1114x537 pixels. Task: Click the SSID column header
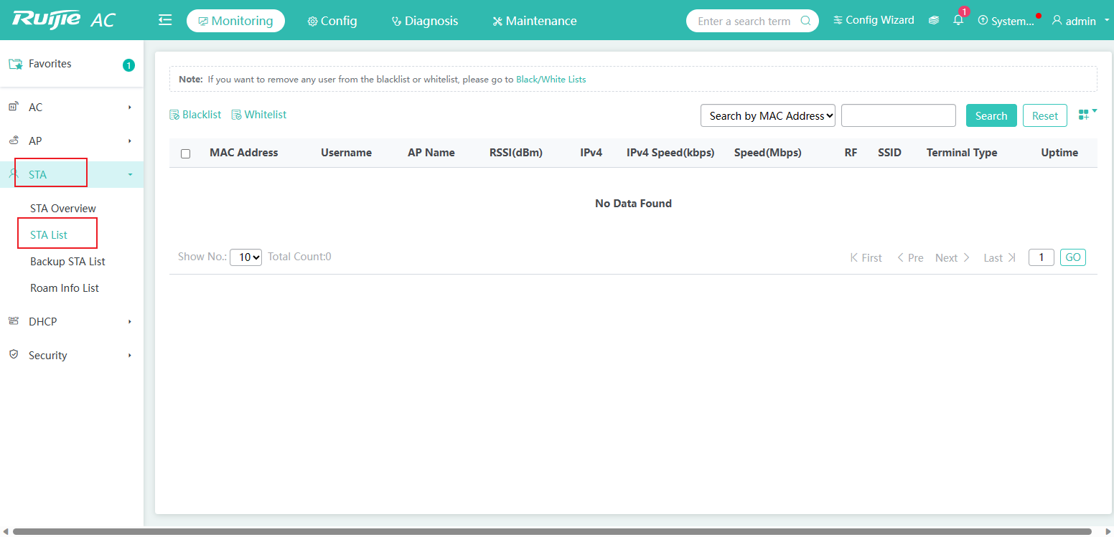[889, 153]
